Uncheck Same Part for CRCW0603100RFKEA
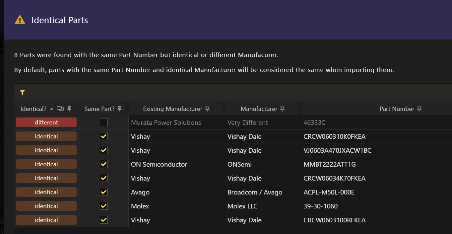This screenshot has height=234, width=452. pos(104,220)
